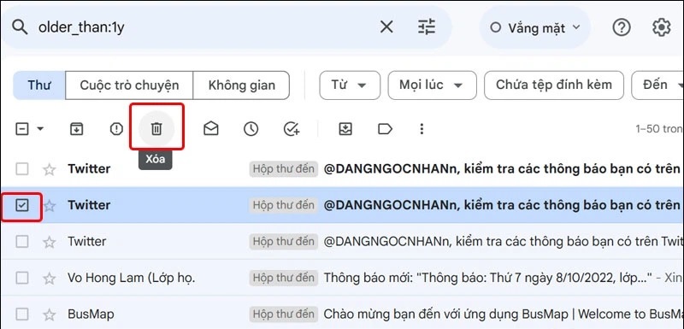
Task: Uncheck the selected Twitter email checkbox
Action: (x=22, y=205)
